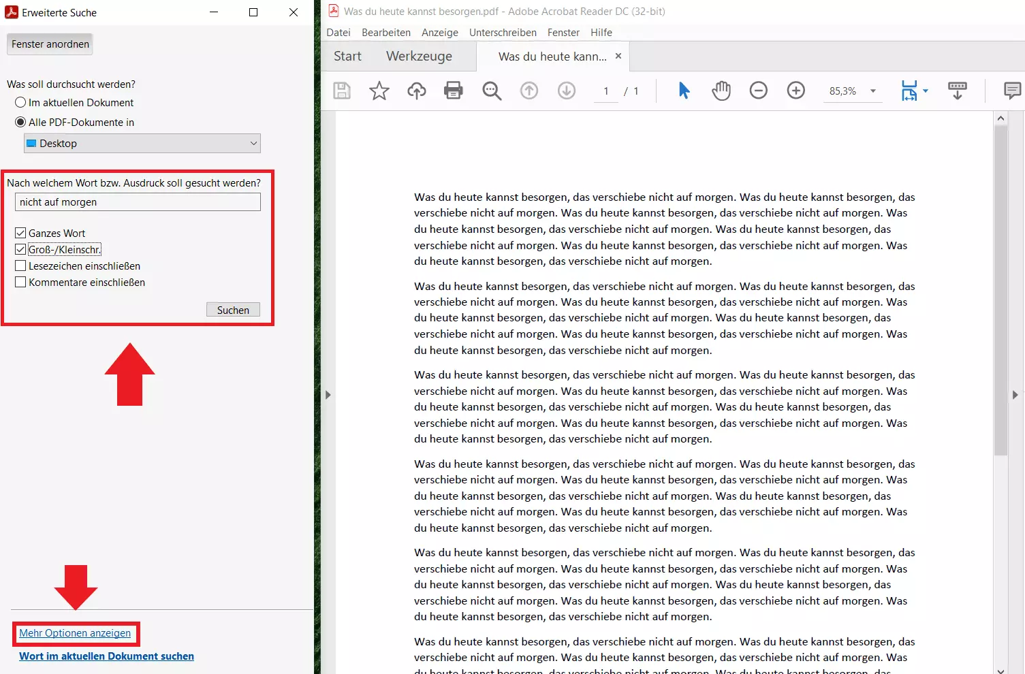Enable the Kommentare einschließen checkbox
This screenshot has width=1025, height=674.
click(x=20, y=283)
